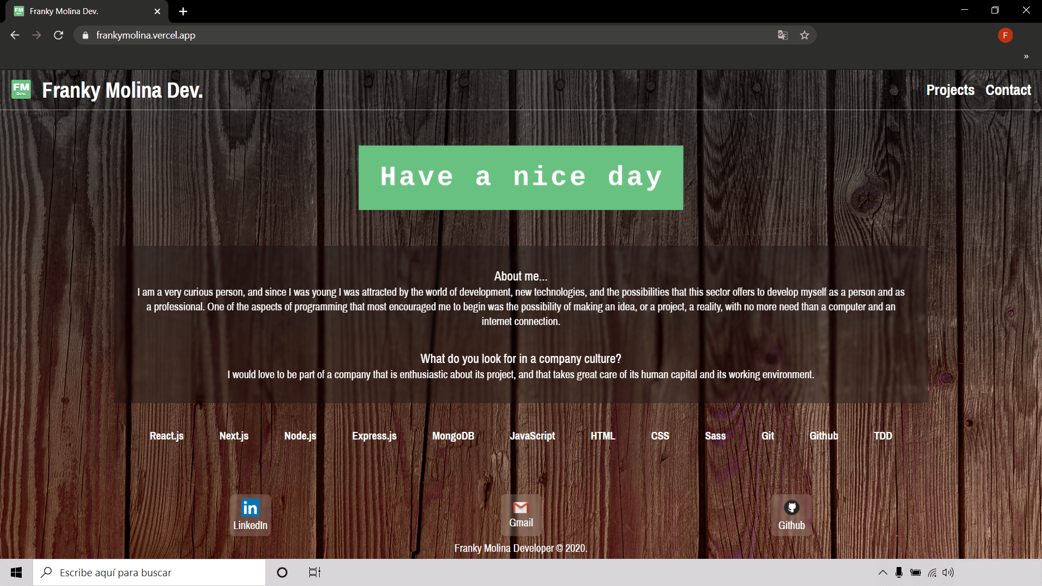Click the HTML skill label
The image size is (1042, 586).
pos(603,436)
